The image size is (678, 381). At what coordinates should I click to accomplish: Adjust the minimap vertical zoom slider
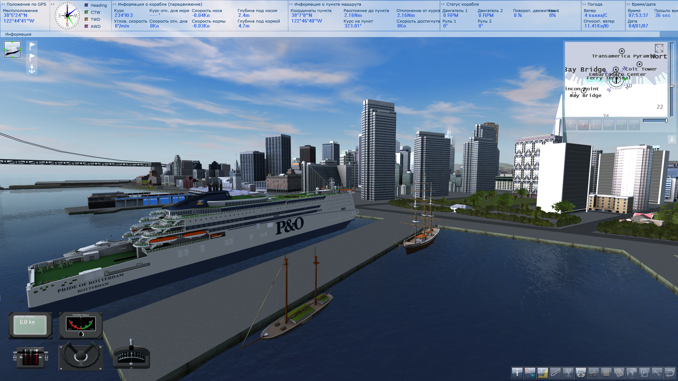[x=672, y=86]
